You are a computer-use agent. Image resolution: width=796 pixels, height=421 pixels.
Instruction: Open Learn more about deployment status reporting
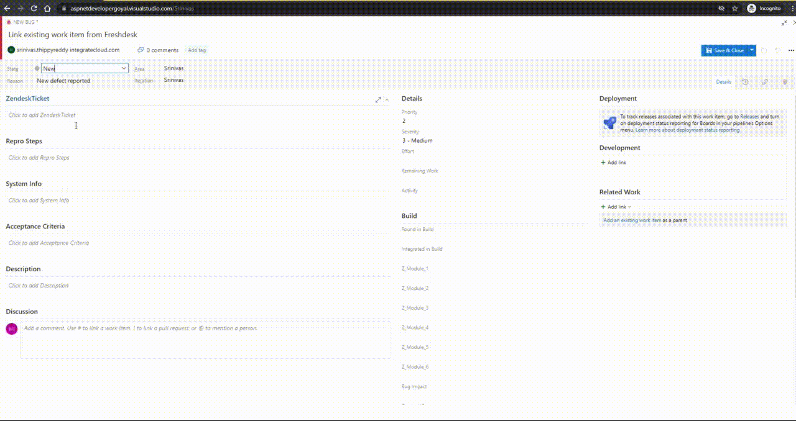coord(687,130)
